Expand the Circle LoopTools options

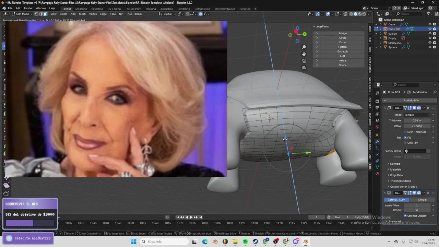[317, 38]
